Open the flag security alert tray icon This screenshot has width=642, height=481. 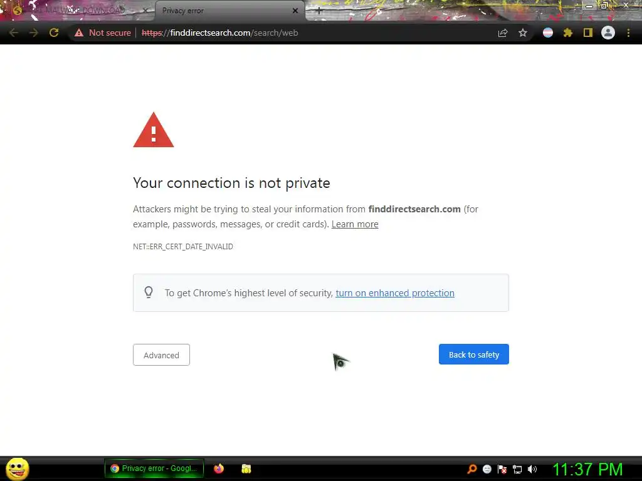tap(502, 469)
